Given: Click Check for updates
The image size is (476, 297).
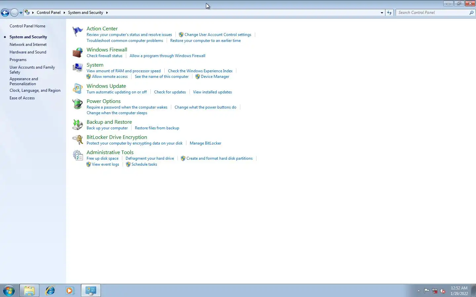Looking at the screenshot, I should tap(170, 92).
